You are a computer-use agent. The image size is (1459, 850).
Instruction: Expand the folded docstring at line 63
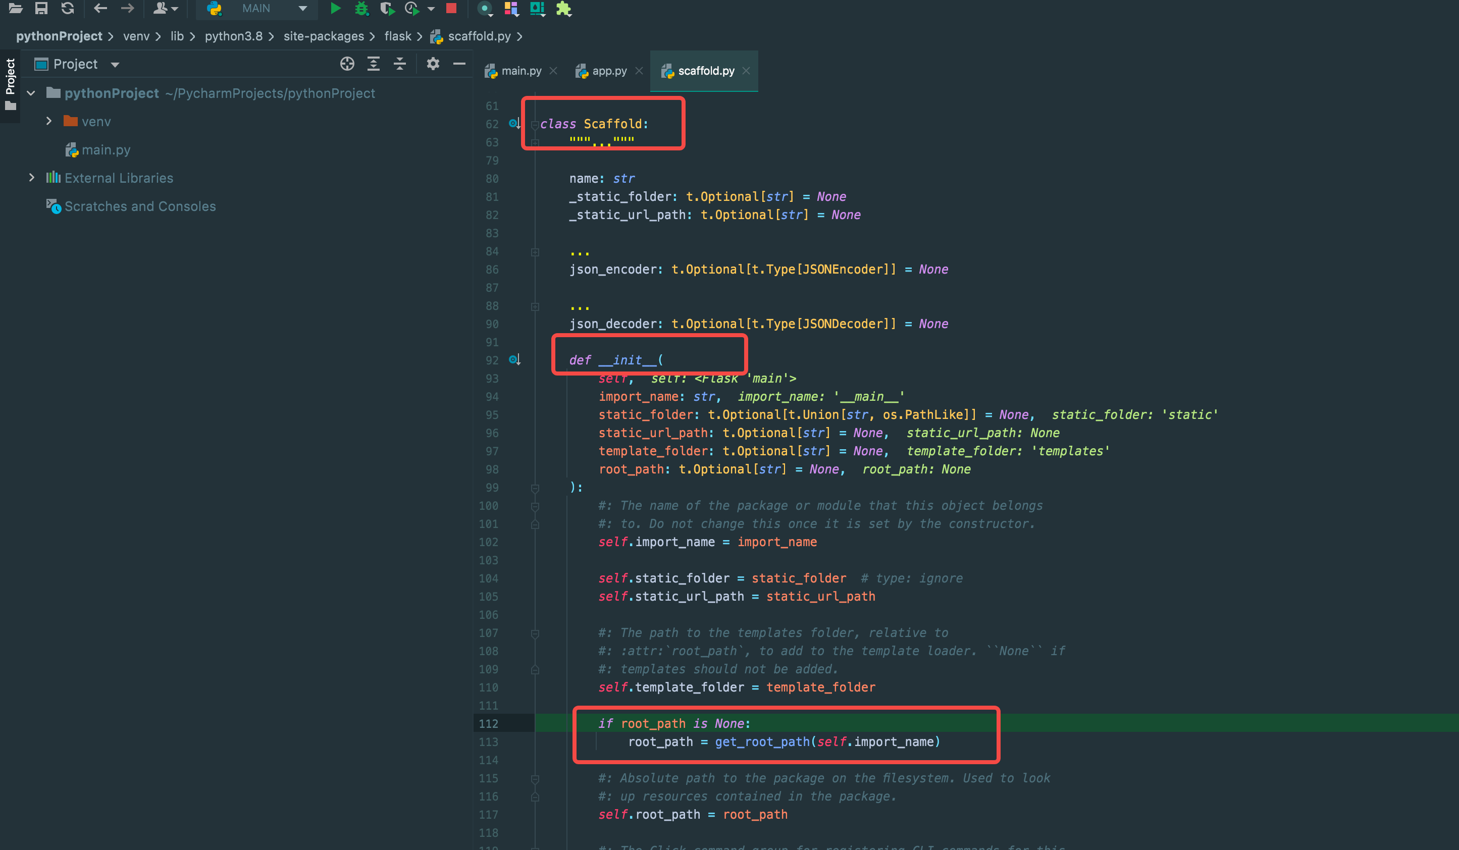pos(535,142)
